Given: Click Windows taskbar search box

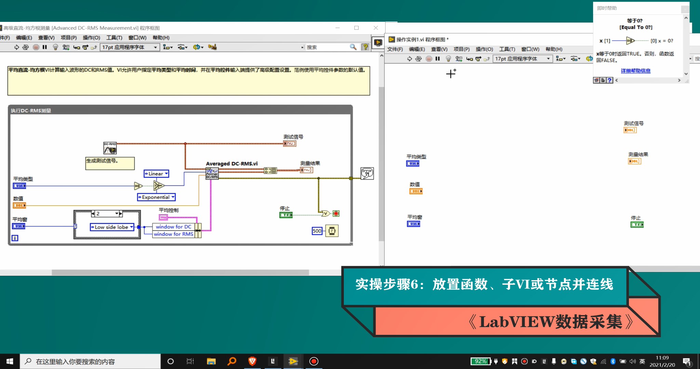Looking at the screenshot, I should (x=90, y=361).
